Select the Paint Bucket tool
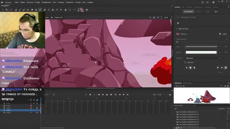This screenshot has width=230, height=129. coord(53,10)
